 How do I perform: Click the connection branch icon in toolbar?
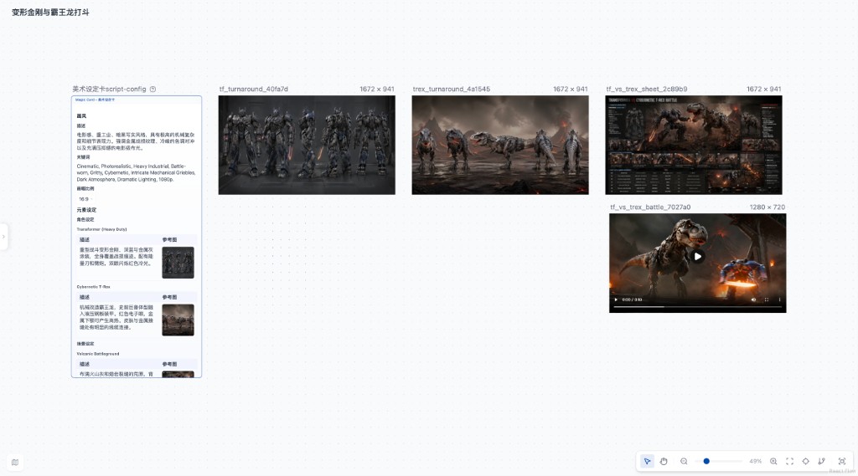point(821,461)
